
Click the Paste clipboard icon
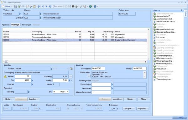(x=35, y=6)
